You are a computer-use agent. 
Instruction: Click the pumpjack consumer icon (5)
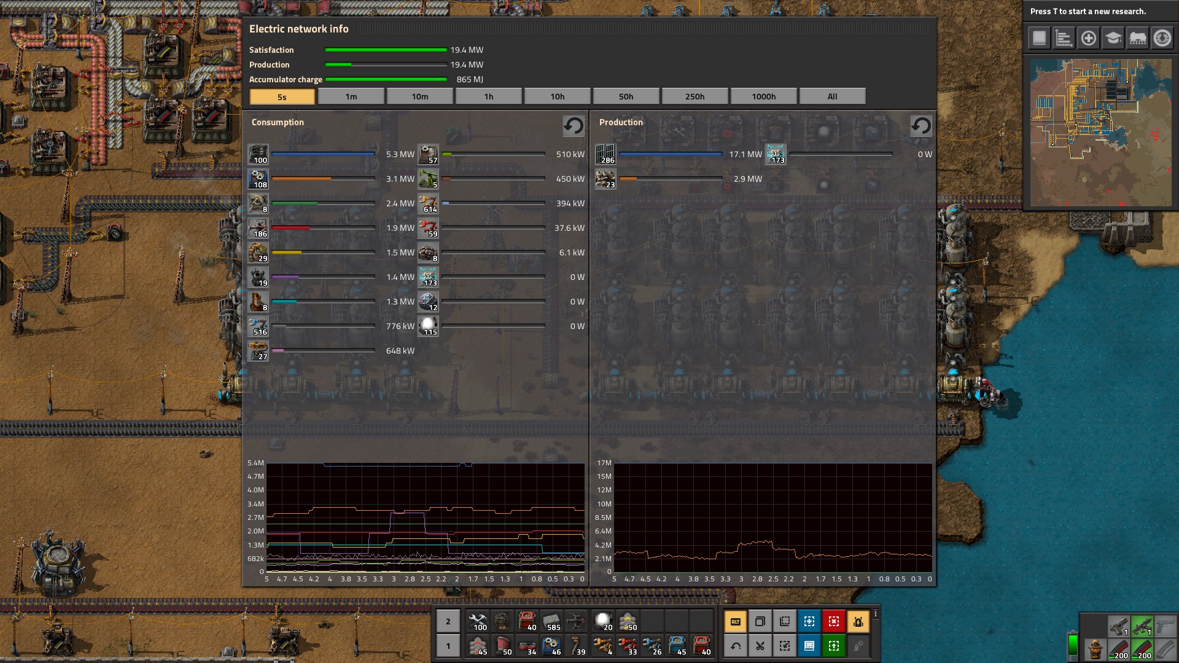point(428,179)
